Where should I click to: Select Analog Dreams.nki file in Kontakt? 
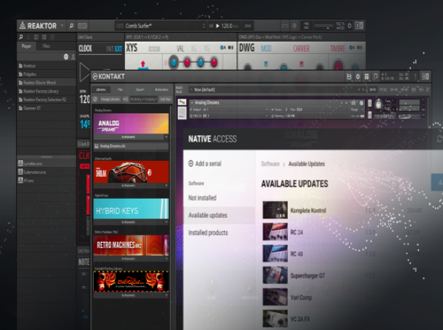pyautogui.click(x=131, y=146)
